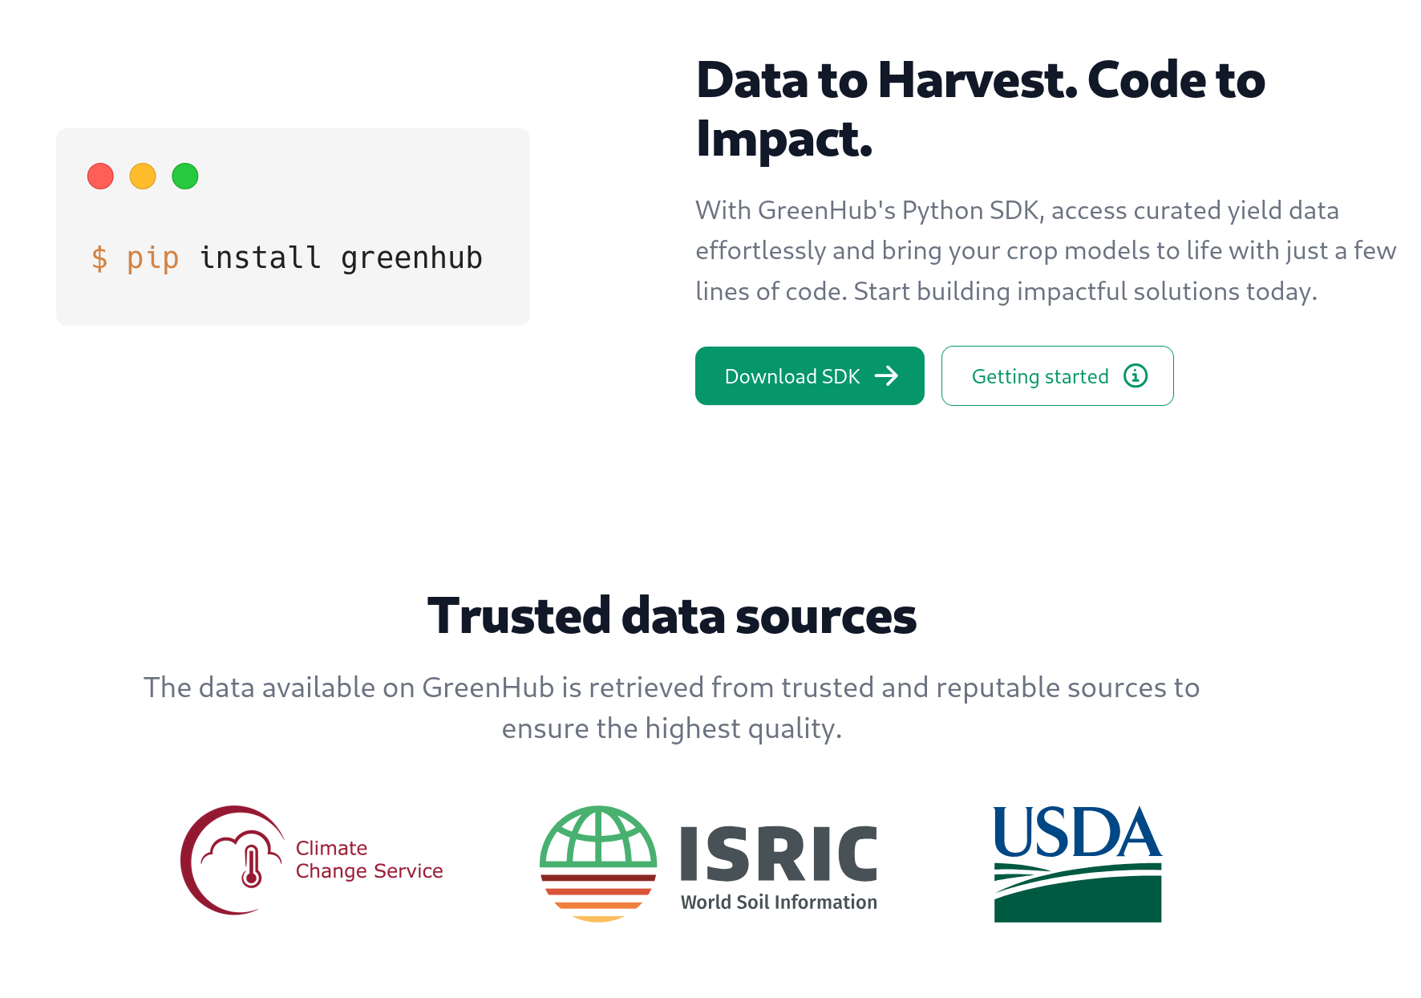Click the arrow icon in Download SDK

(886, 375)
